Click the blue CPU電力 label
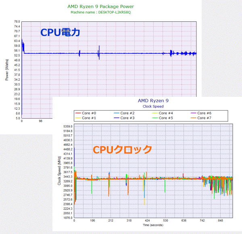The height and width of the screenshot is (234, 242). click(x=60, y=32)
